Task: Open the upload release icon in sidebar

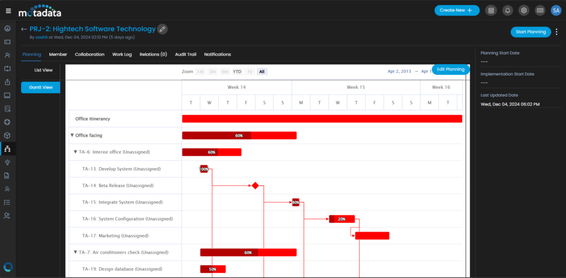Action: click(x=7, y=82)
